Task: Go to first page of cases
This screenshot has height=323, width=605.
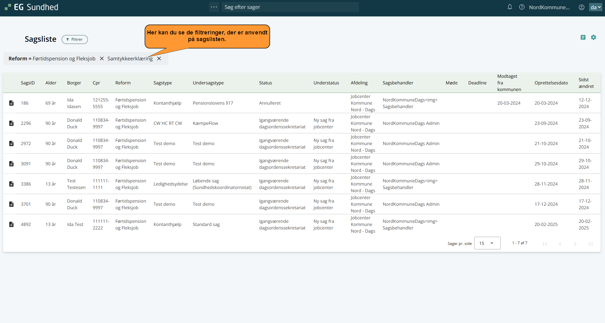Action: coord(545,244)
